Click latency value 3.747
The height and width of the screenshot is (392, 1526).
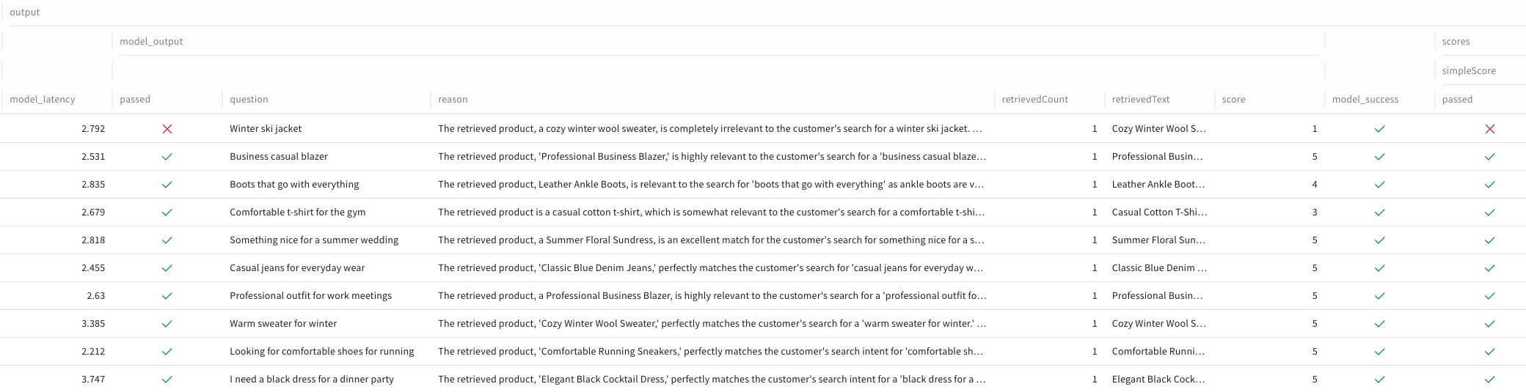click(93, 380)
